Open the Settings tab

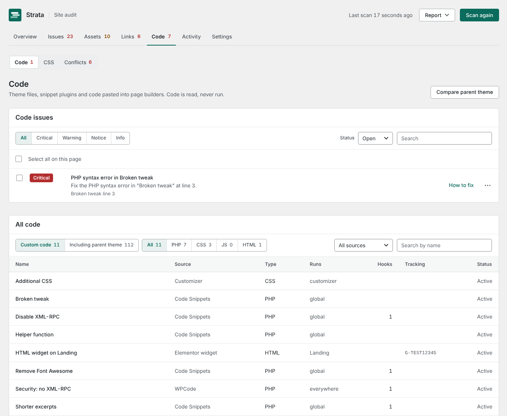click(222, 36)
